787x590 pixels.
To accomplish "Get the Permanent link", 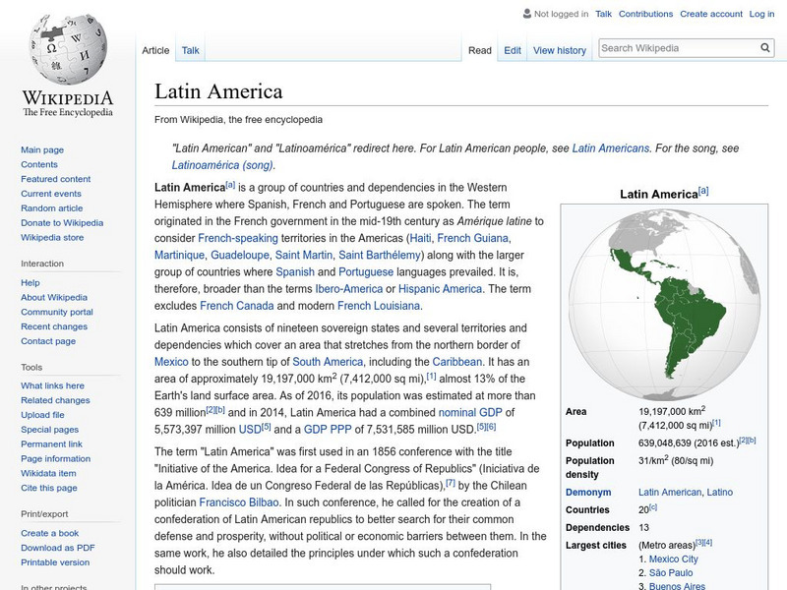I will (x=52, y=443).
